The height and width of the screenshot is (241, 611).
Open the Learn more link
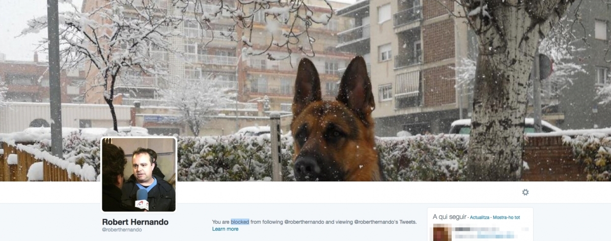(x=225, y=229)
